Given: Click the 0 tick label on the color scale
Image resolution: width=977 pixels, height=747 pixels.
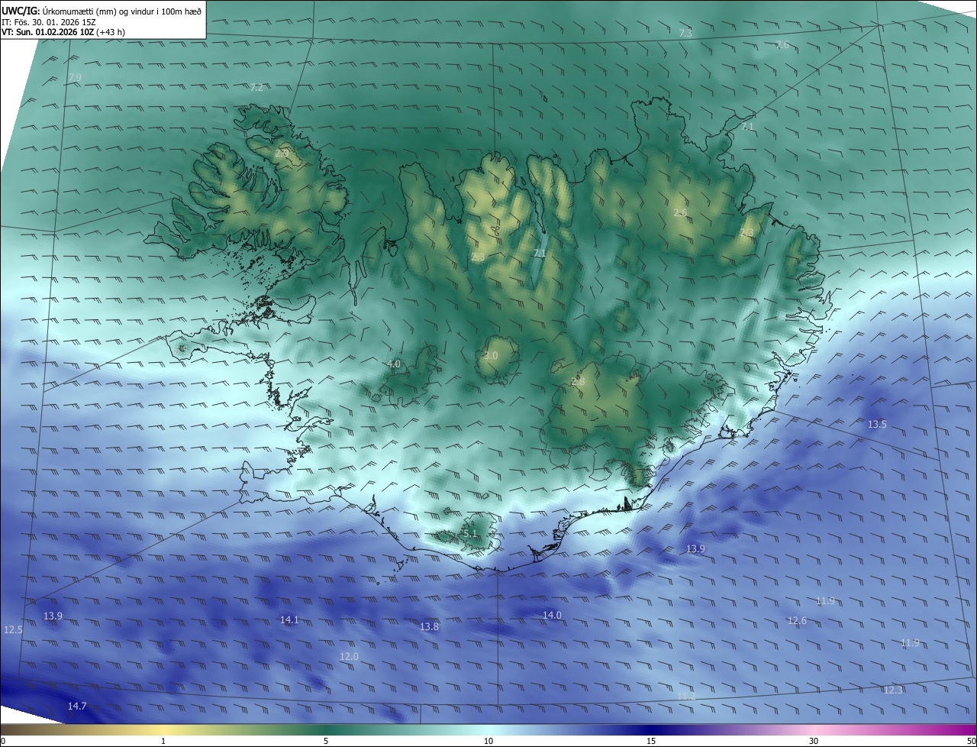Looking at the screenshot, I should tap(2, 742).
